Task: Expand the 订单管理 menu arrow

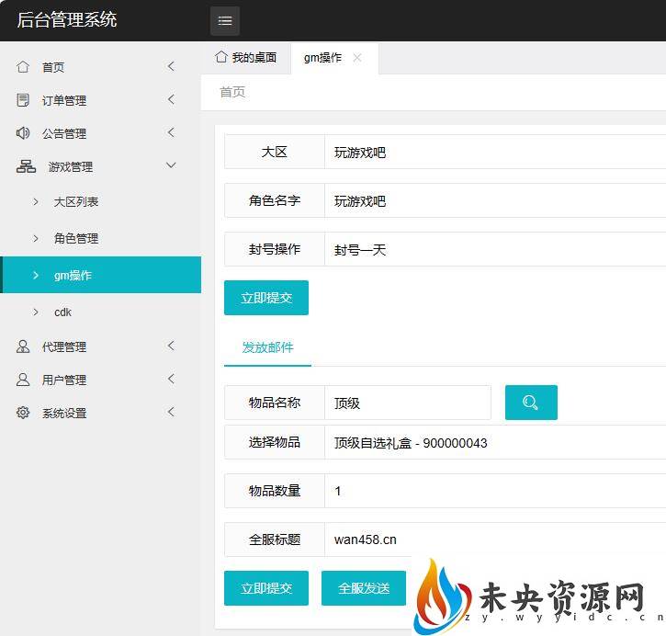Action: tap(171, 100)
